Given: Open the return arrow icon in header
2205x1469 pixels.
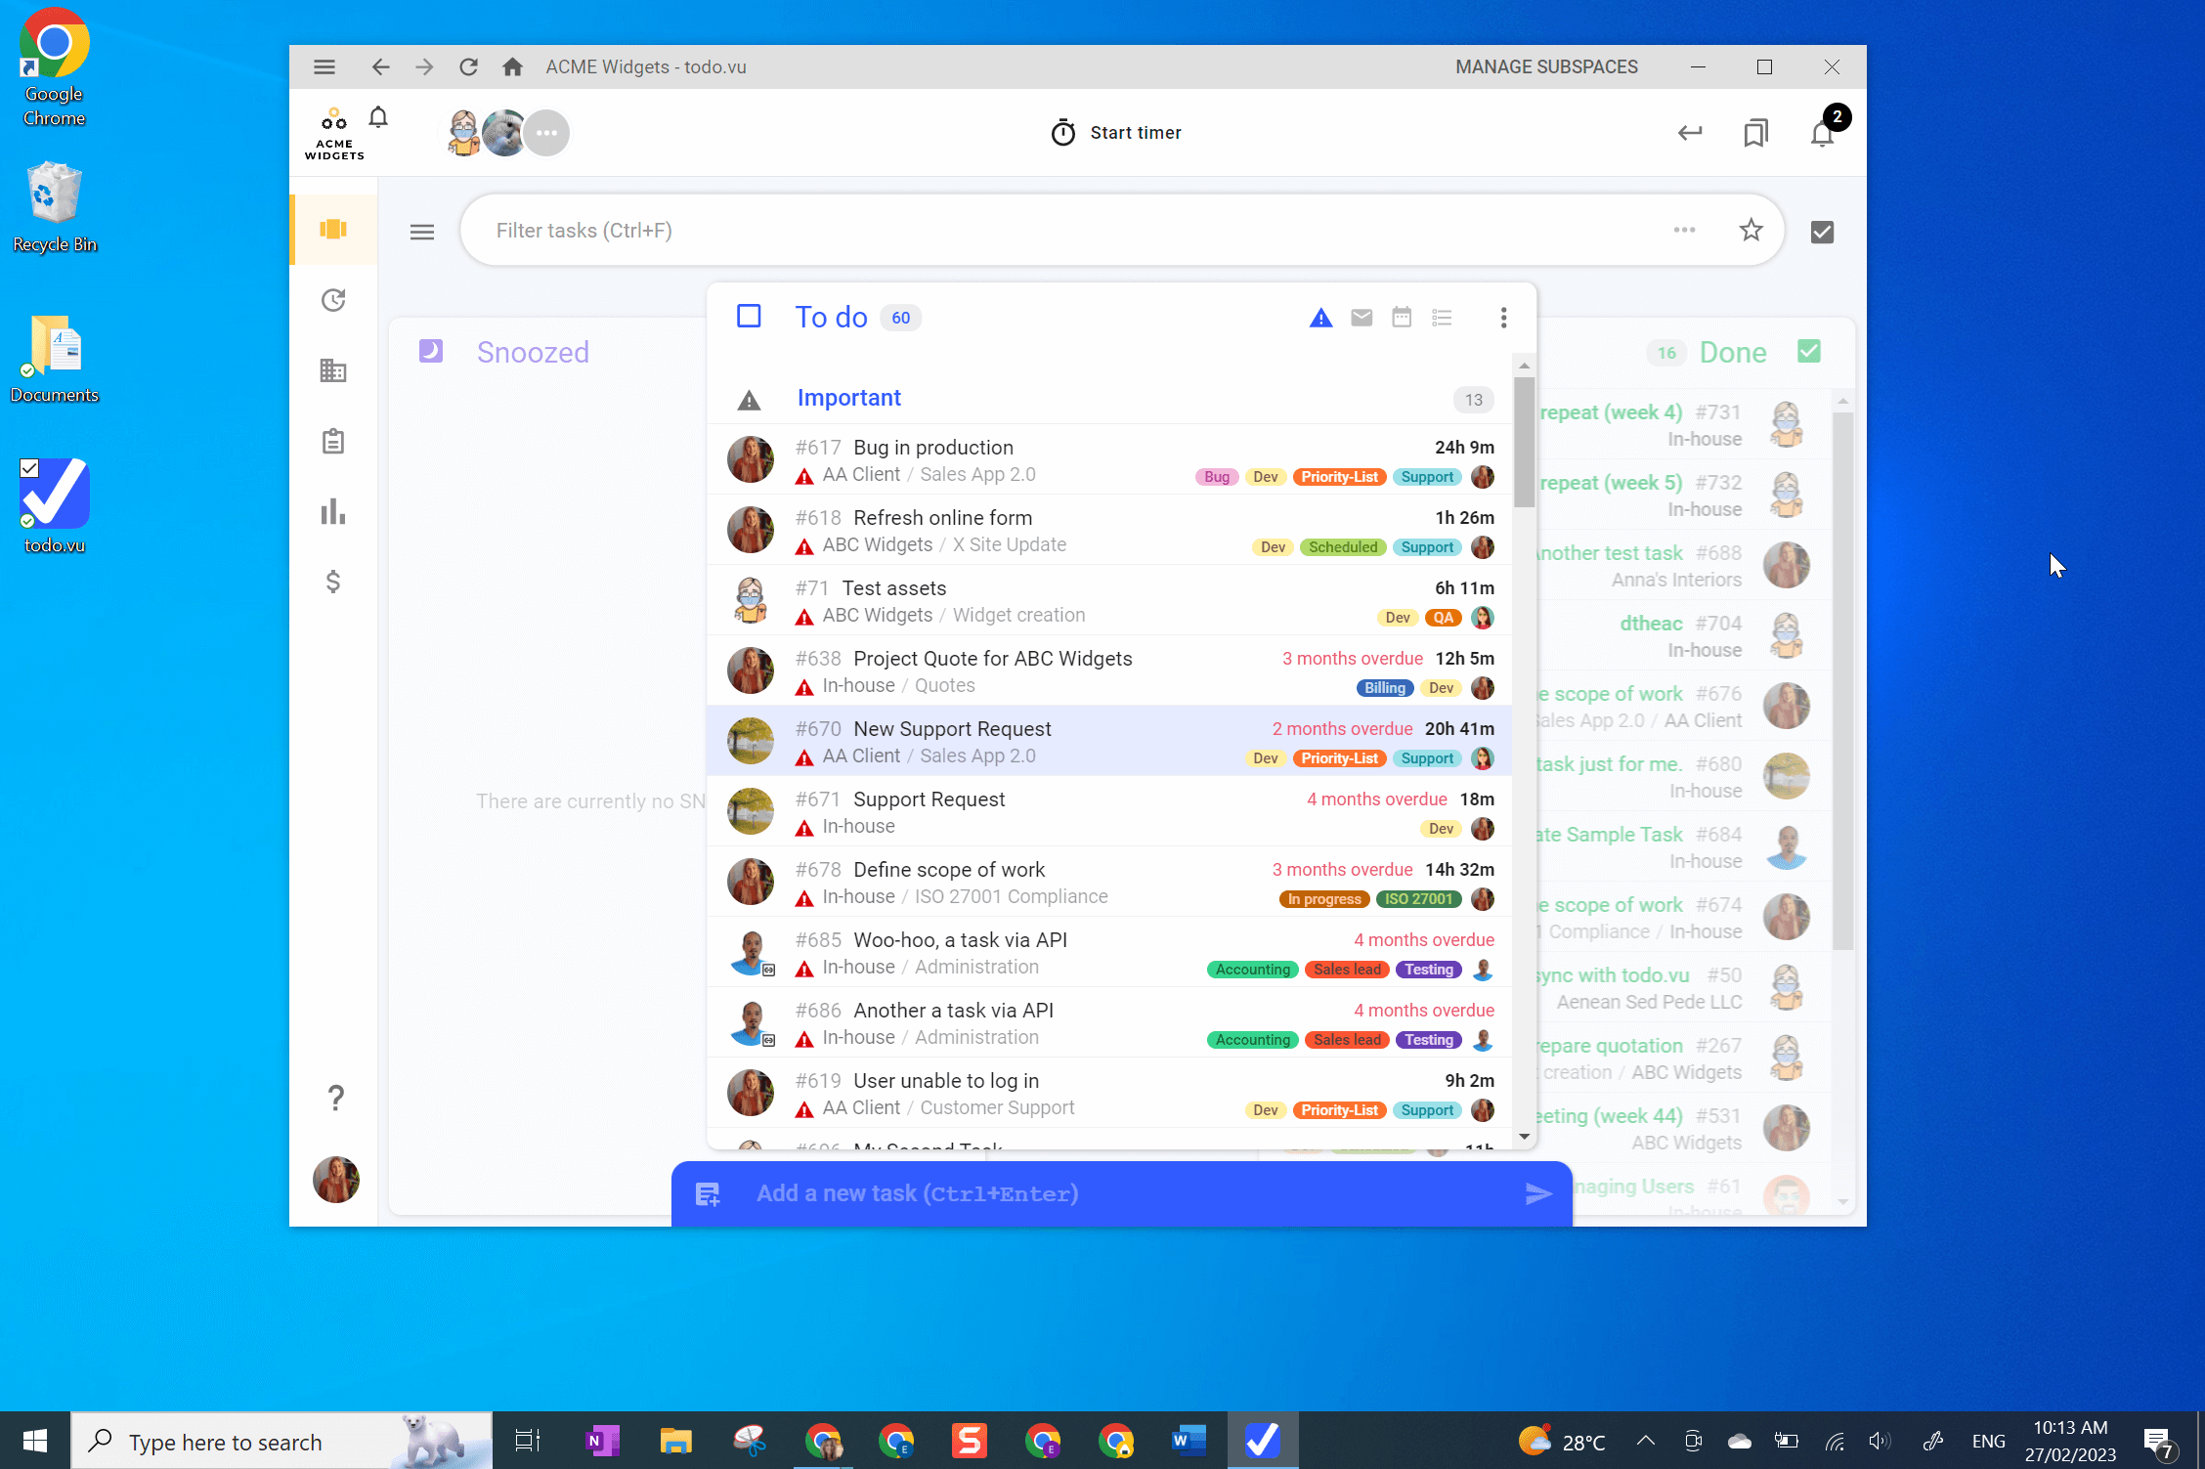Looking at the screenshot, I should click(1690, 133).
